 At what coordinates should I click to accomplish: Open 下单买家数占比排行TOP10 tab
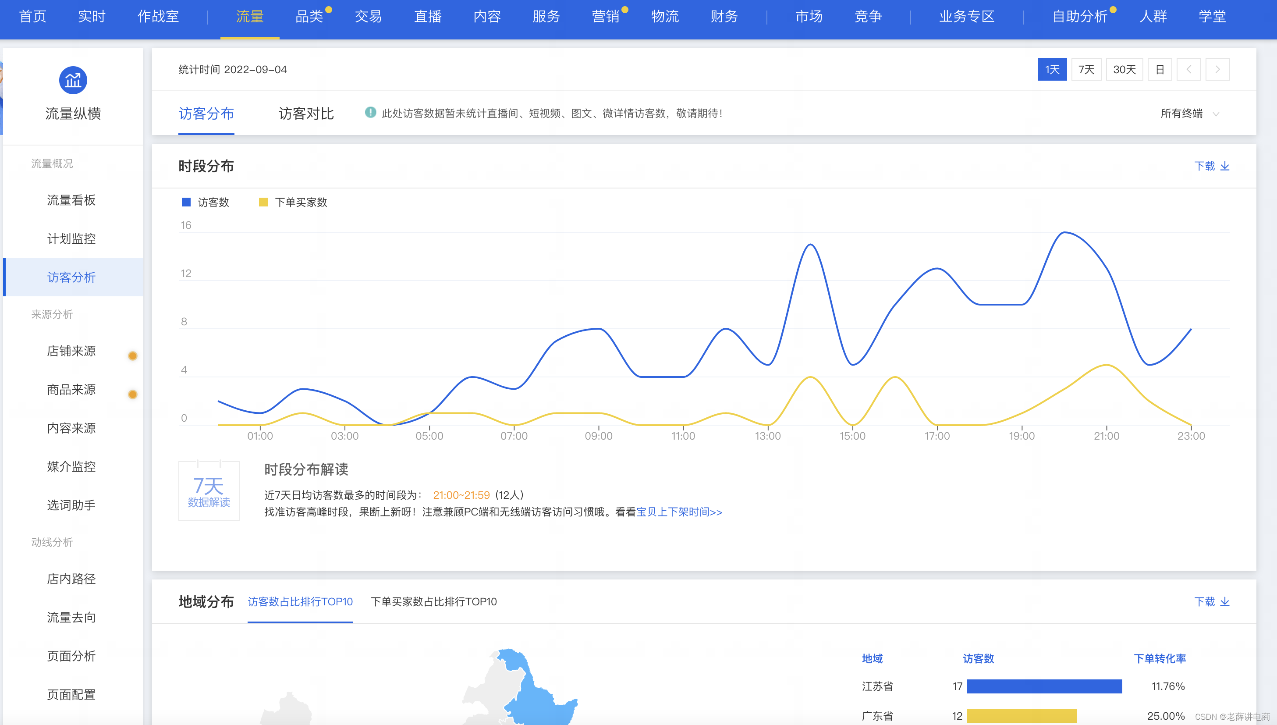(433, 601)
